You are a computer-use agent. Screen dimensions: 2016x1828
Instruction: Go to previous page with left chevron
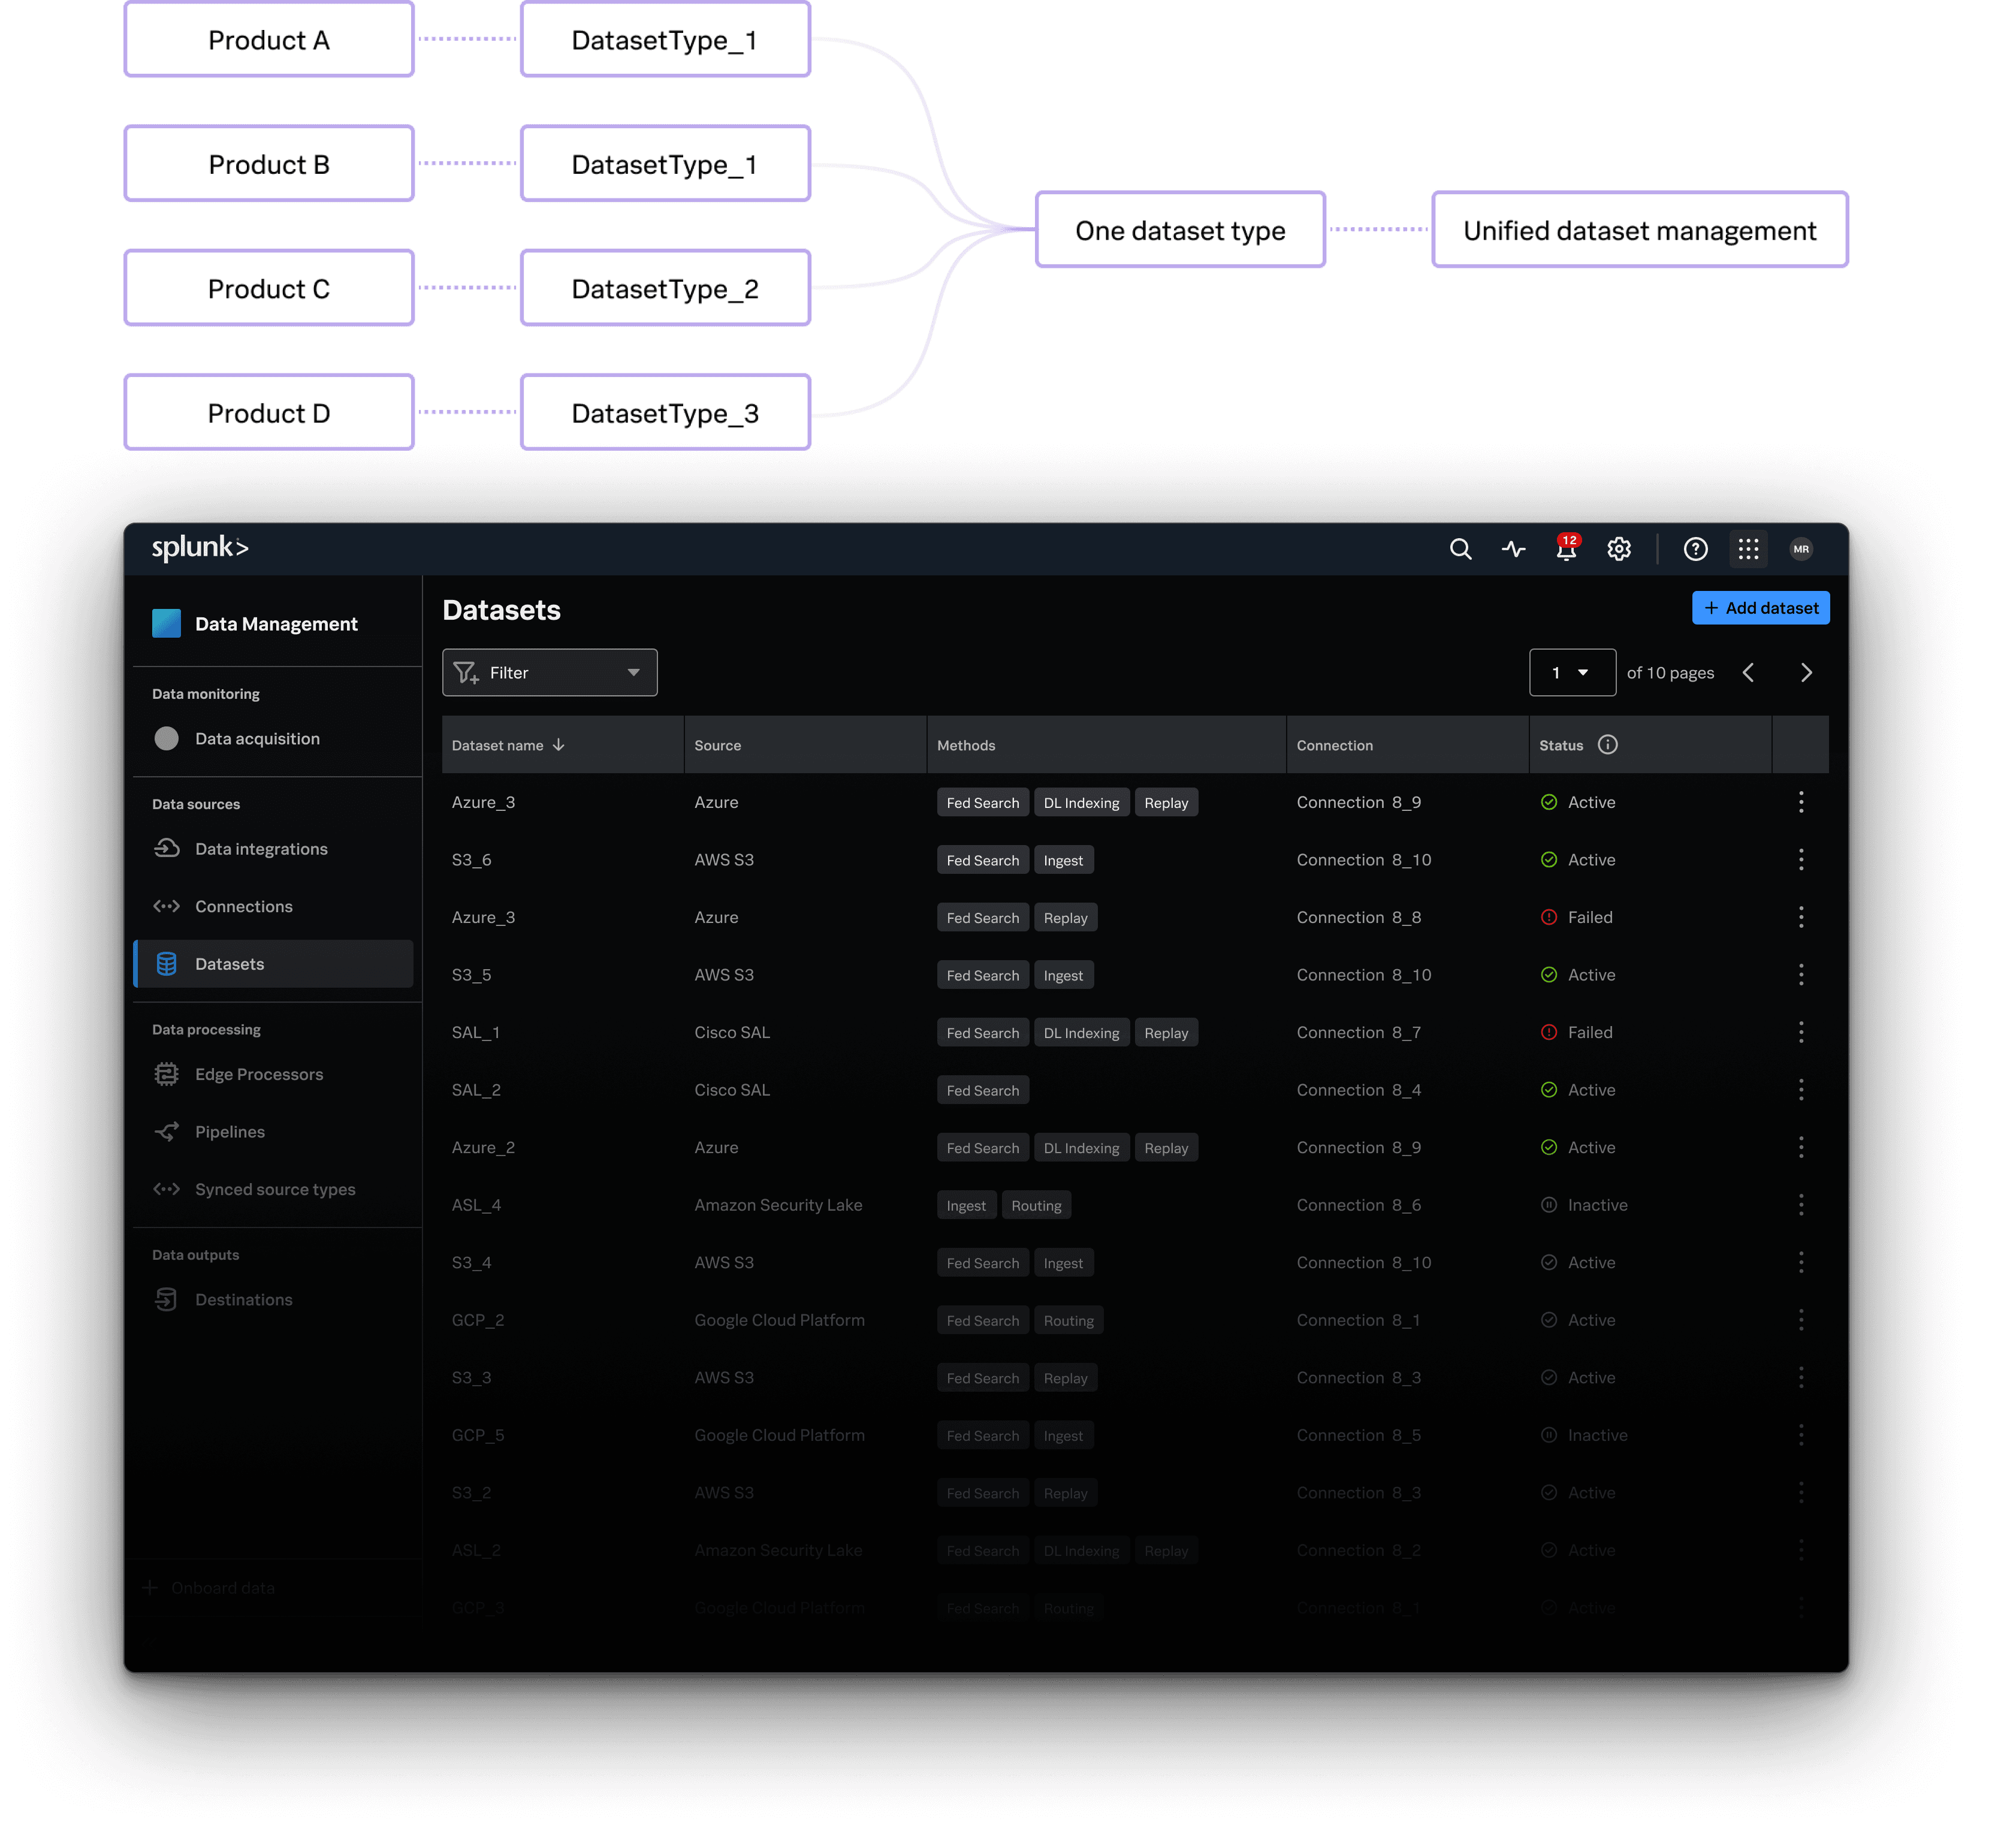1748,673
